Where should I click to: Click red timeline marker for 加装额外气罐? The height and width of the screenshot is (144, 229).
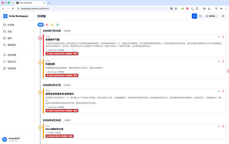tap(40, 38)
